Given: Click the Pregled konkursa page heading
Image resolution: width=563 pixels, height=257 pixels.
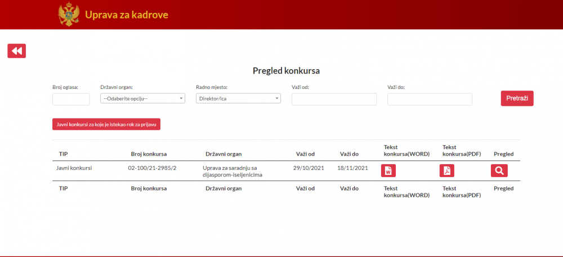Looking at the screenshot, I should point(286,71).
